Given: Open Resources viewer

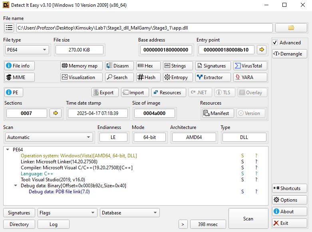Looking at the screenshot, I should pos(169,92).
